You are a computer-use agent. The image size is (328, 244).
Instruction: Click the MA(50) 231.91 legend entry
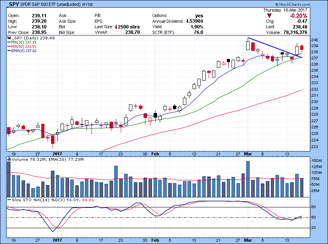pyautogui.click(x=24, y=47)
